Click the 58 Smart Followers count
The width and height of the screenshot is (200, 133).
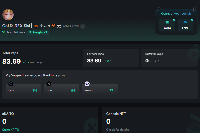pyautogui.click(x=14, y=32)
